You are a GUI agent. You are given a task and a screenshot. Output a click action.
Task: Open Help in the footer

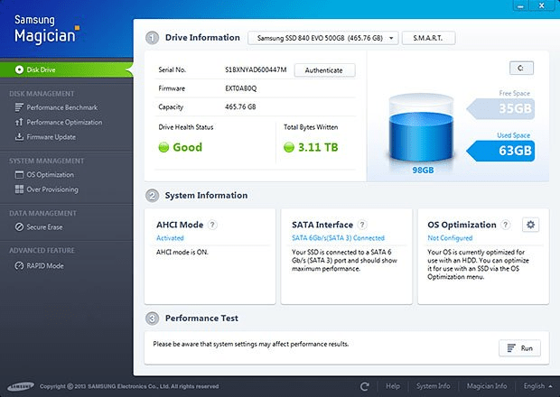coord(393,386)
